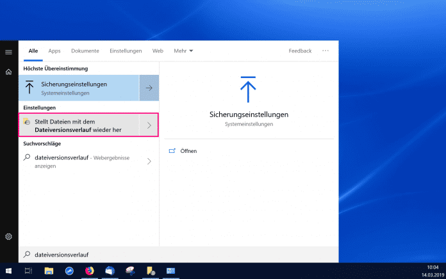Select the Einstellungen filter tab
This screenshot has height=279, width=446.
[x=126, y=51]
